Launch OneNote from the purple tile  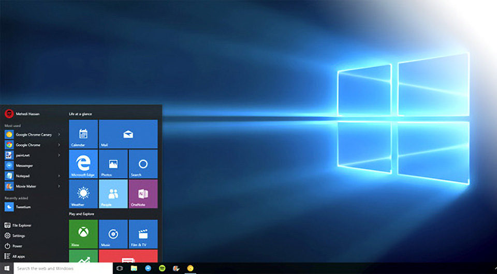pyautogui.click(x=143, y=193)
